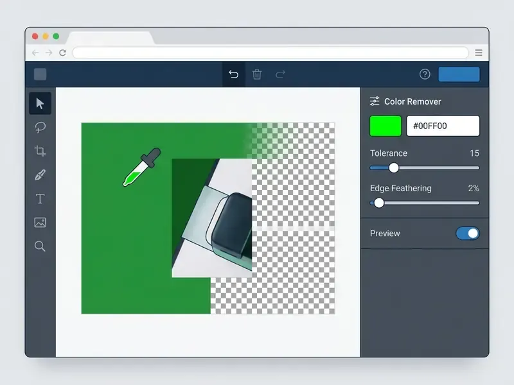The image size is (514, 385).
Task: Go back in the browser
Action: 35,53
